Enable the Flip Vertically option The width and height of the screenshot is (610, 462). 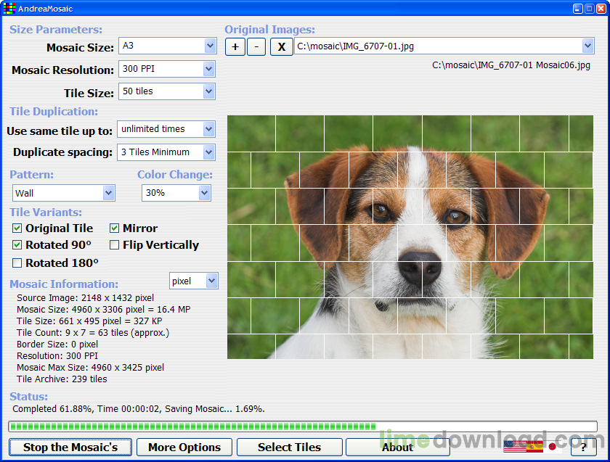(115, 245)
